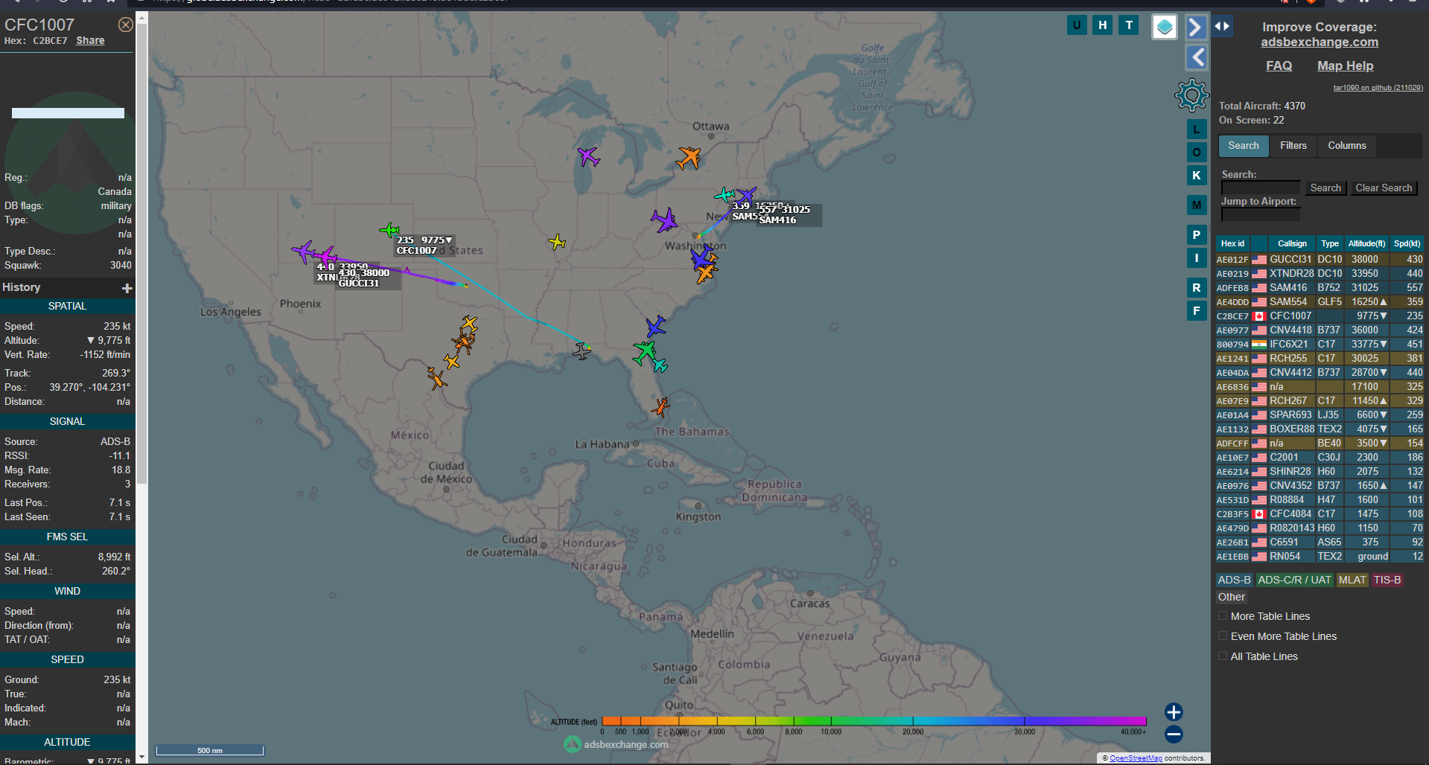Toggle the I button on map
Viewport: 1429px width, 765px height.
click(1197, 258)
